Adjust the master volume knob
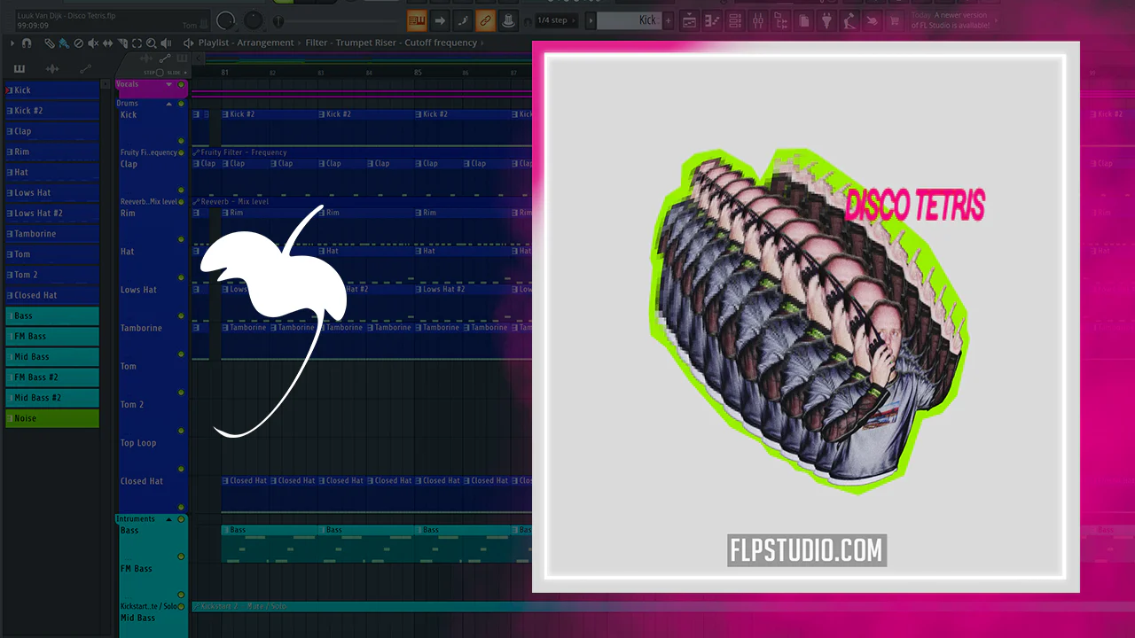Viewport: 1135px width, 638px height. 226,19
